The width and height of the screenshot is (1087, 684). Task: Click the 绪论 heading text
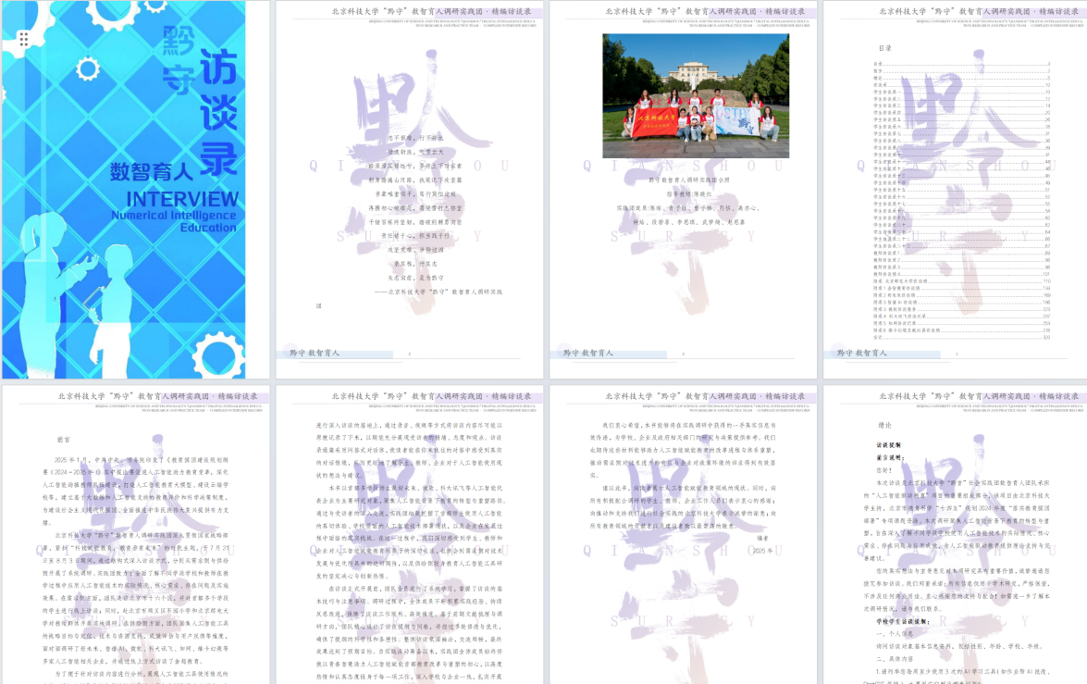[x=884, y=425]
